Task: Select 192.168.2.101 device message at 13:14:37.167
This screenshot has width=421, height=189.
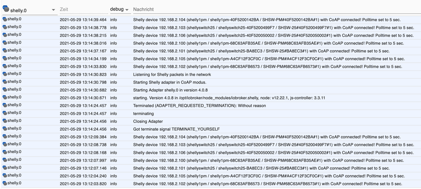Action: pyautogui.click(x=261, y=51)
